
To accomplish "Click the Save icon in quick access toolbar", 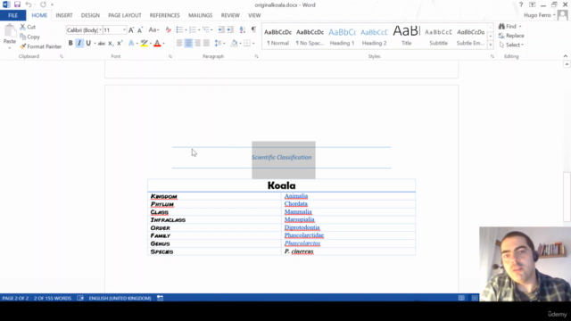I will 17,4.
